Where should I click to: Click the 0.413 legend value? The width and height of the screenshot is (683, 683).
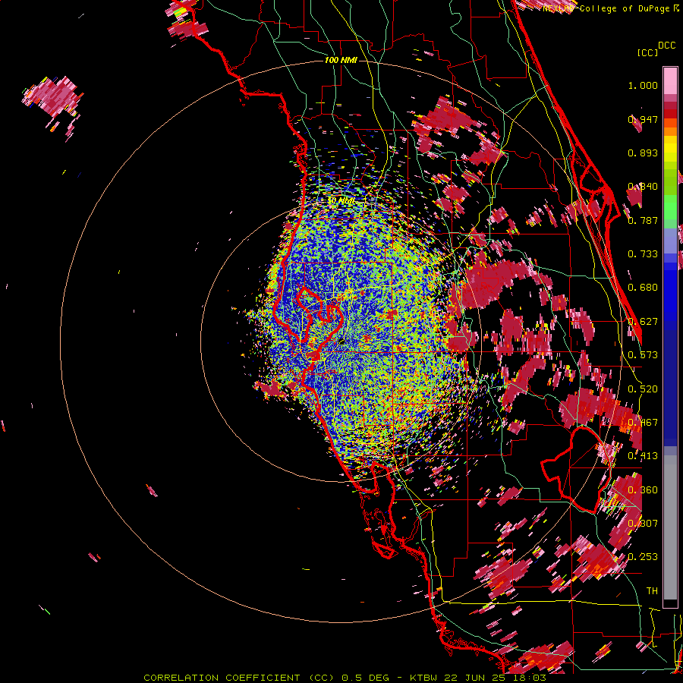pos(643,456)
